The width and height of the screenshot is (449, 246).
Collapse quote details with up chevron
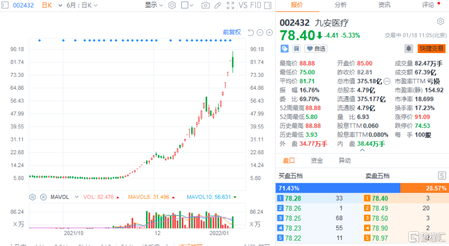(x=362, y=150)
